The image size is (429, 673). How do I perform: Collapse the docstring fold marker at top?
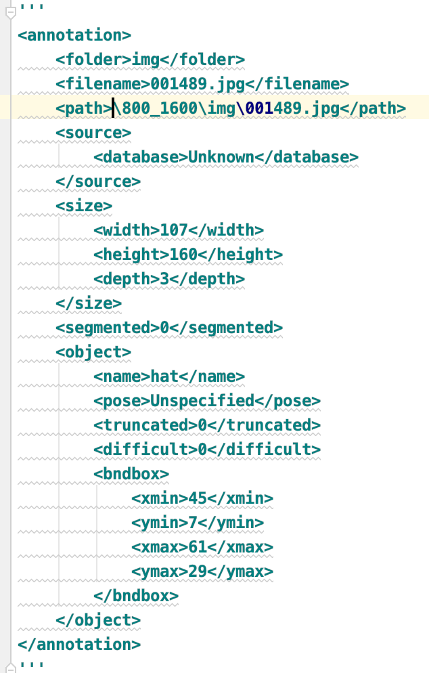(11, 12)
